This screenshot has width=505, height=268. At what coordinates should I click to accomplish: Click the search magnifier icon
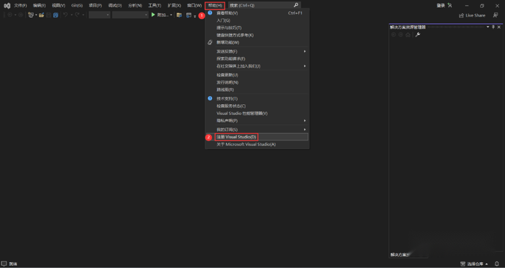pos(296,5)
